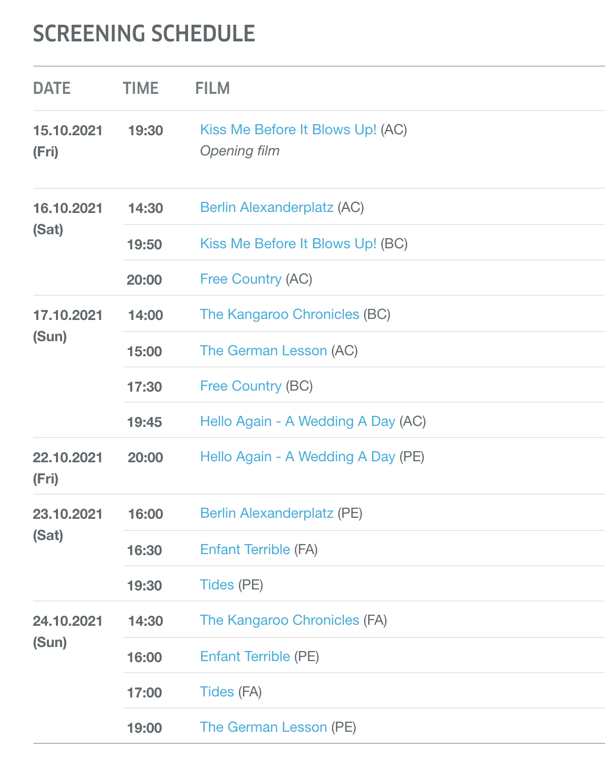This screenshot has height=758, width=605.
Task: Open Enfant Terrible (FA) link
Action: coord(245,550)
